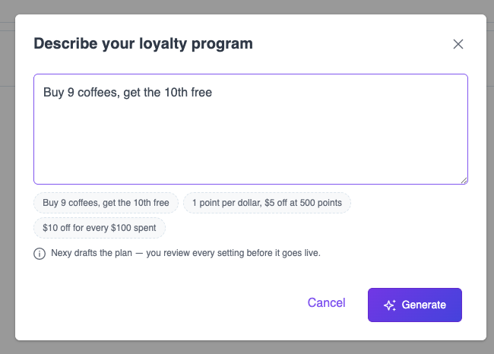Click the dimmed backdrop above the dialog

click(247, 7)
